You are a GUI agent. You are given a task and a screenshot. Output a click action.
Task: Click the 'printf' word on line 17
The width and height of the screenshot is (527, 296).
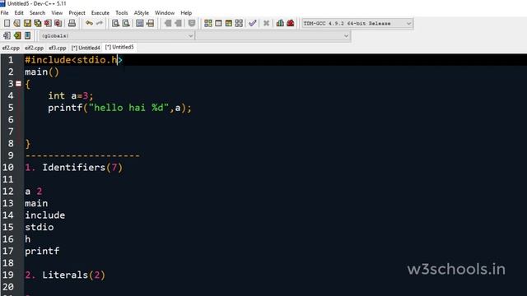pos(42,251)
